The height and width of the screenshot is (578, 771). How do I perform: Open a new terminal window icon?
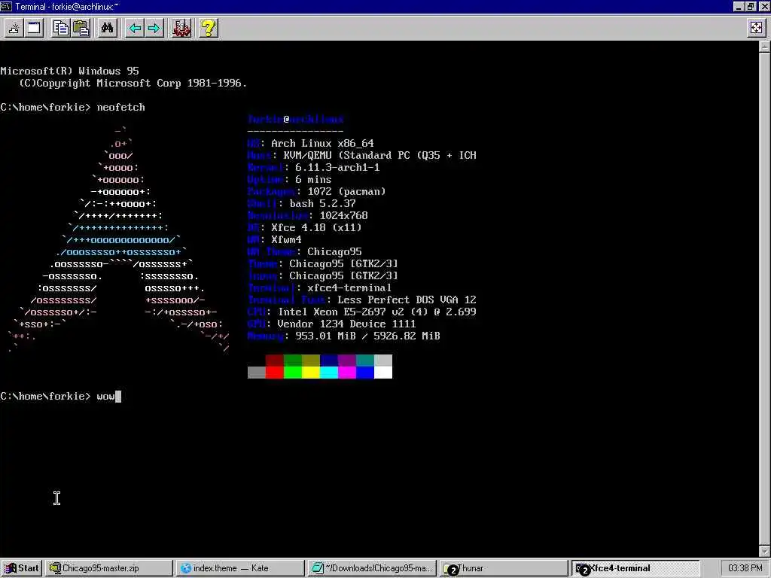point(34,28)
